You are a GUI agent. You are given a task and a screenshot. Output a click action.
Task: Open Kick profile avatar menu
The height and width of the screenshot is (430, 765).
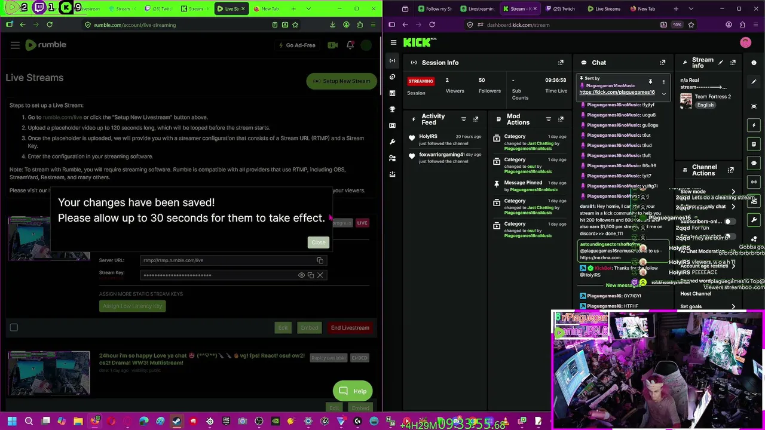point(745,42)
